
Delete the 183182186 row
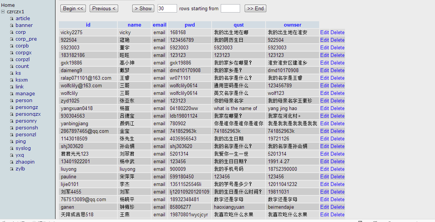[337, 55]
